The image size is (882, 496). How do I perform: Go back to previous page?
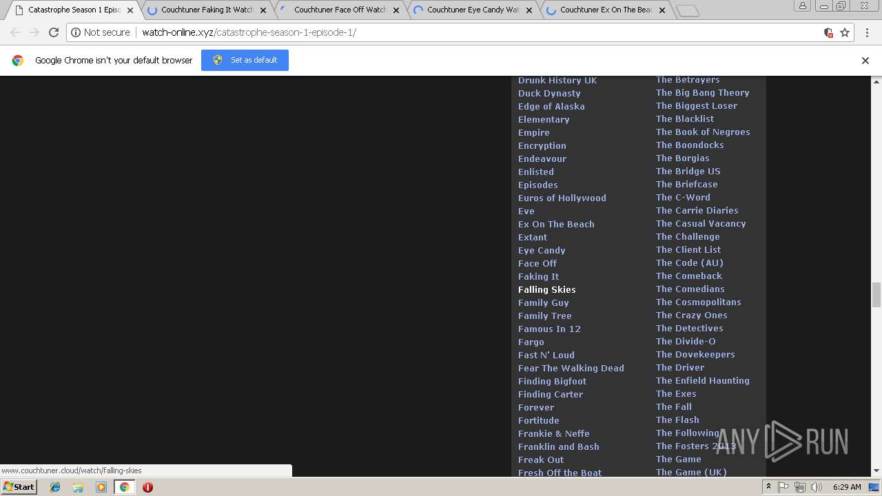15,32
